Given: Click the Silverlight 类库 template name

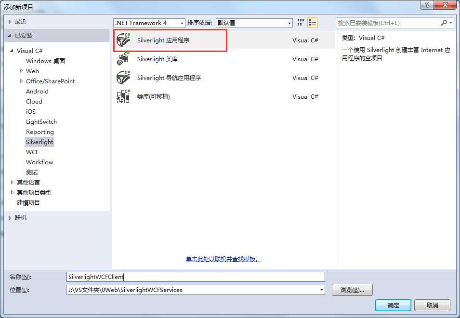Looking at the screenshot, I should coord(158,59).
